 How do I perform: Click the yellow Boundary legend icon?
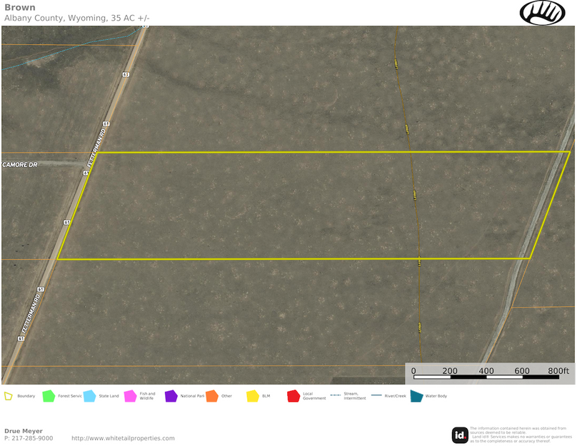[x=9, y=396]
